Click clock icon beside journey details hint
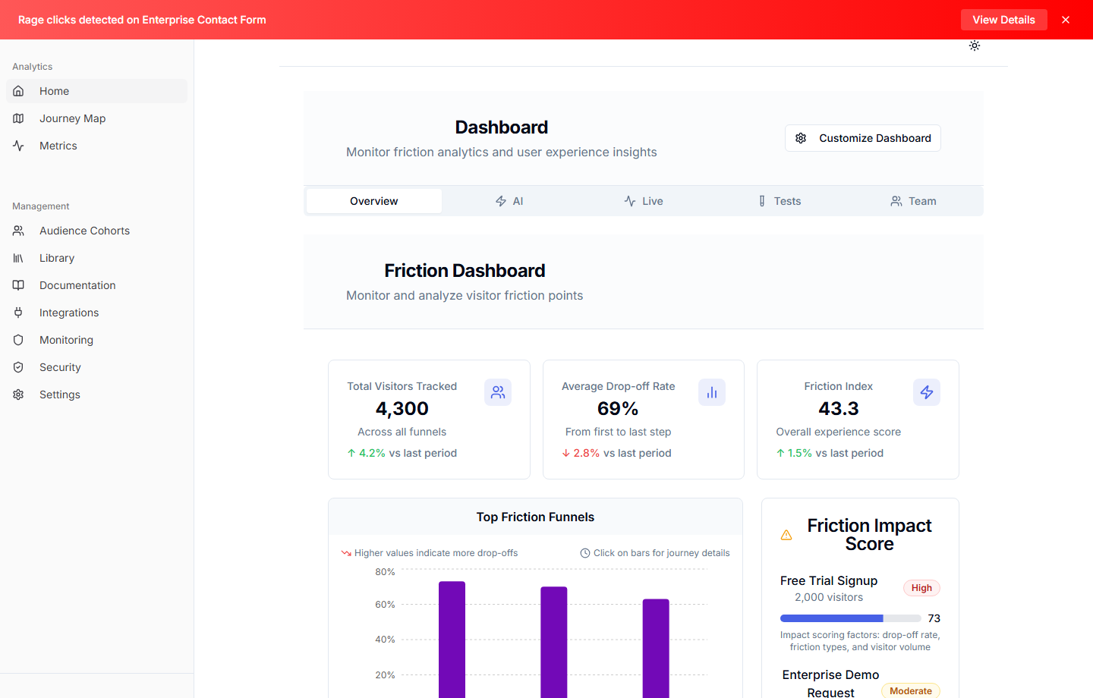The width and height of the screenshot is (1093, 698). [585, 553]
